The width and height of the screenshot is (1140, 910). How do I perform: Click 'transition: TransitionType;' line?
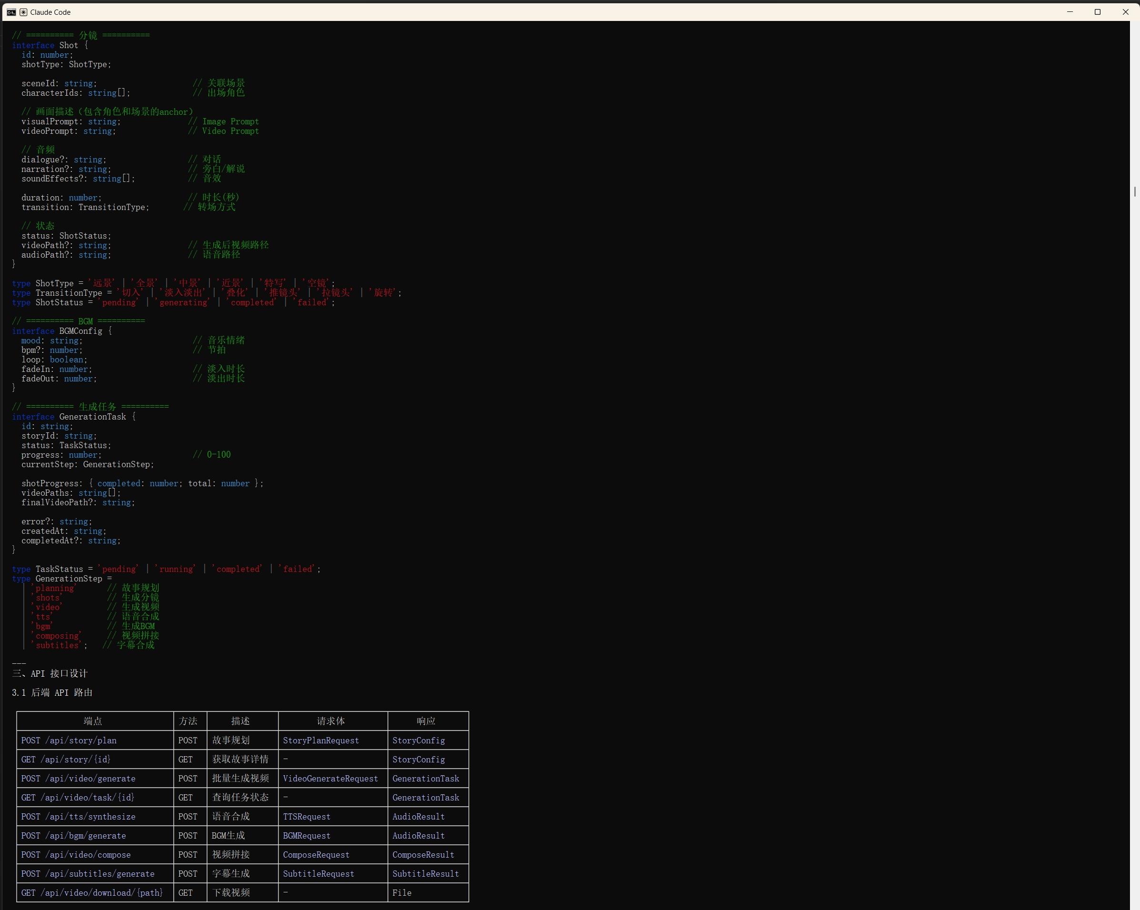tap(85, 208)
